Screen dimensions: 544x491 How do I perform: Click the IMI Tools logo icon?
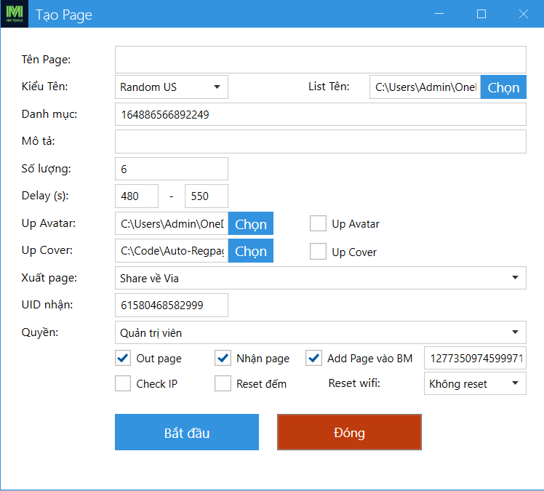15,14
